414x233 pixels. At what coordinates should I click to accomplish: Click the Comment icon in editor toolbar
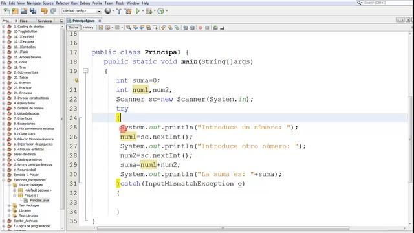[x=215, y=27]
